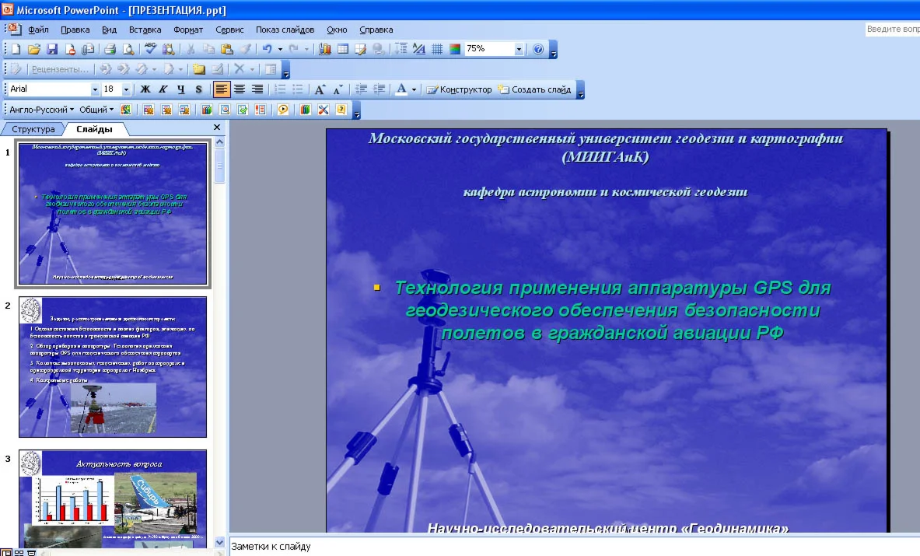The height and width of the screenshot is (556, 920).
Task: Insert a table
Action: (343, 49)
